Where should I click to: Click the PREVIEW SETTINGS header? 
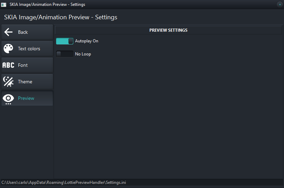tap(168, 30)
